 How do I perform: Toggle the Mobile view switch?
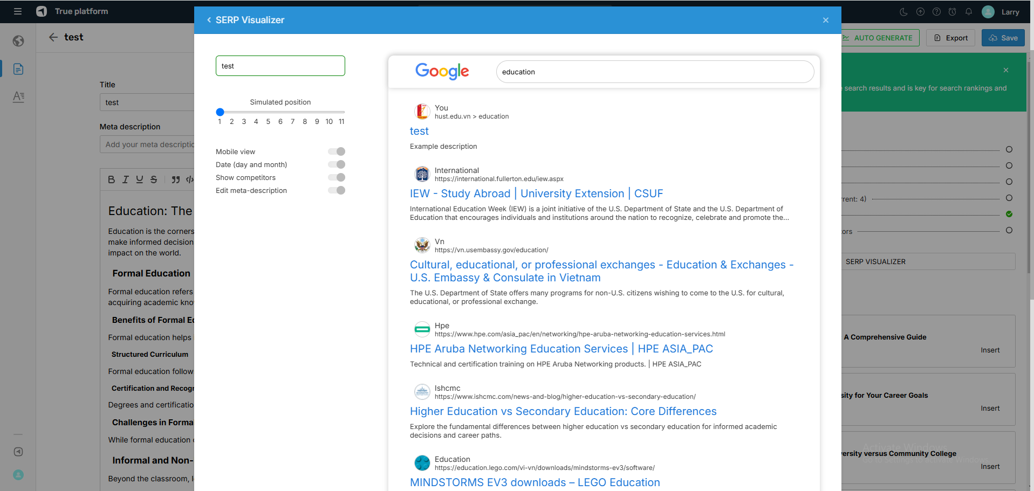pos(337,151)
